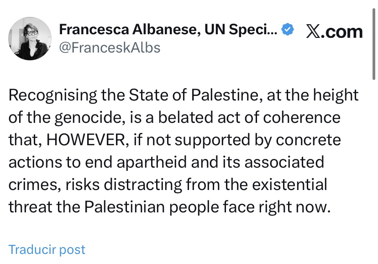Click Francesca Albanese's profile avatar
The width and height of the screenshot is (378, 264).
pos(30,38)
